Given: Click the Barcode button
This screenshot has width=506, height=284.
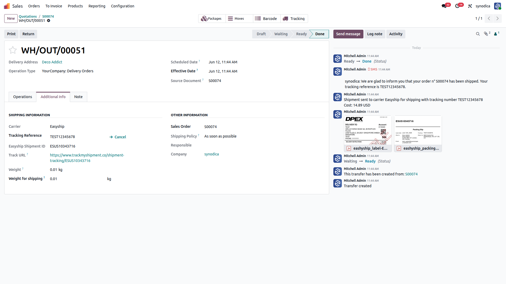Looking at the screenshot, I should click(266, 19).
